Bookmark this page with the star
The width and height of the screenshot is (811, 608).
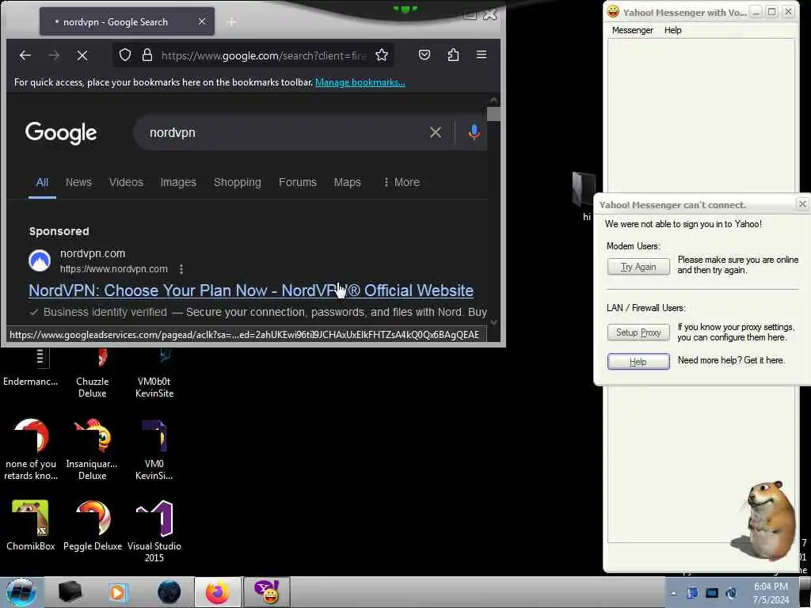point(382,55)
